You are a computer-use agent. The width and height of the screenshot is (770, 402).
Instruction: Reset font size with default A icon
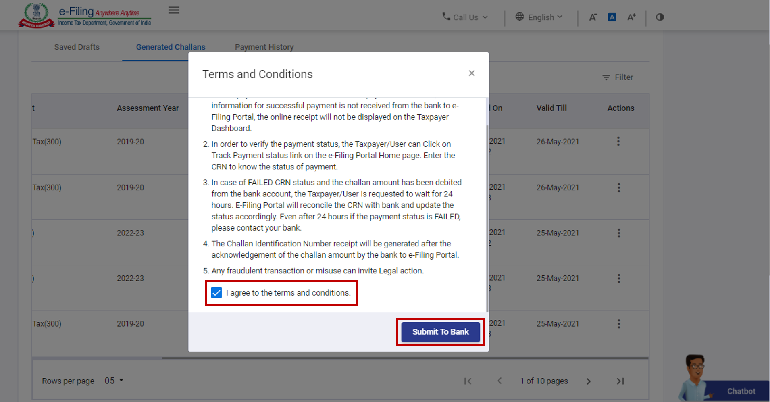pos(612,17)
